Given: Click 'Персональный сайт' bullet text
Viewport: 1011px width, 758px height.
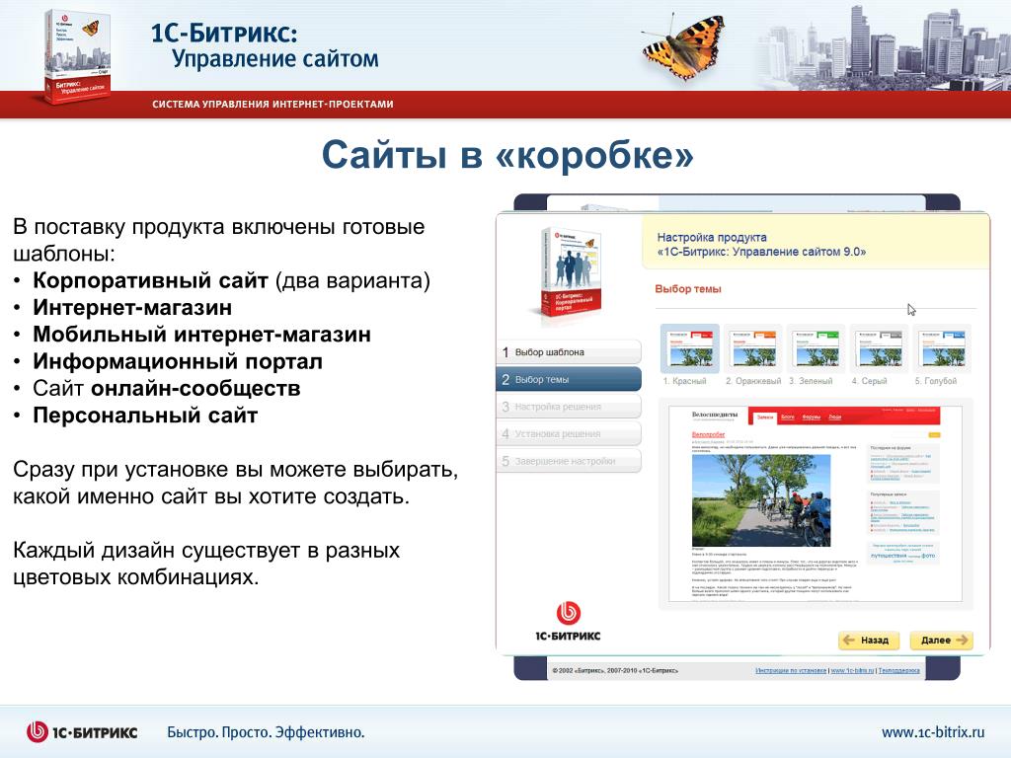Looking at the screenshot, I should [145, 416].
